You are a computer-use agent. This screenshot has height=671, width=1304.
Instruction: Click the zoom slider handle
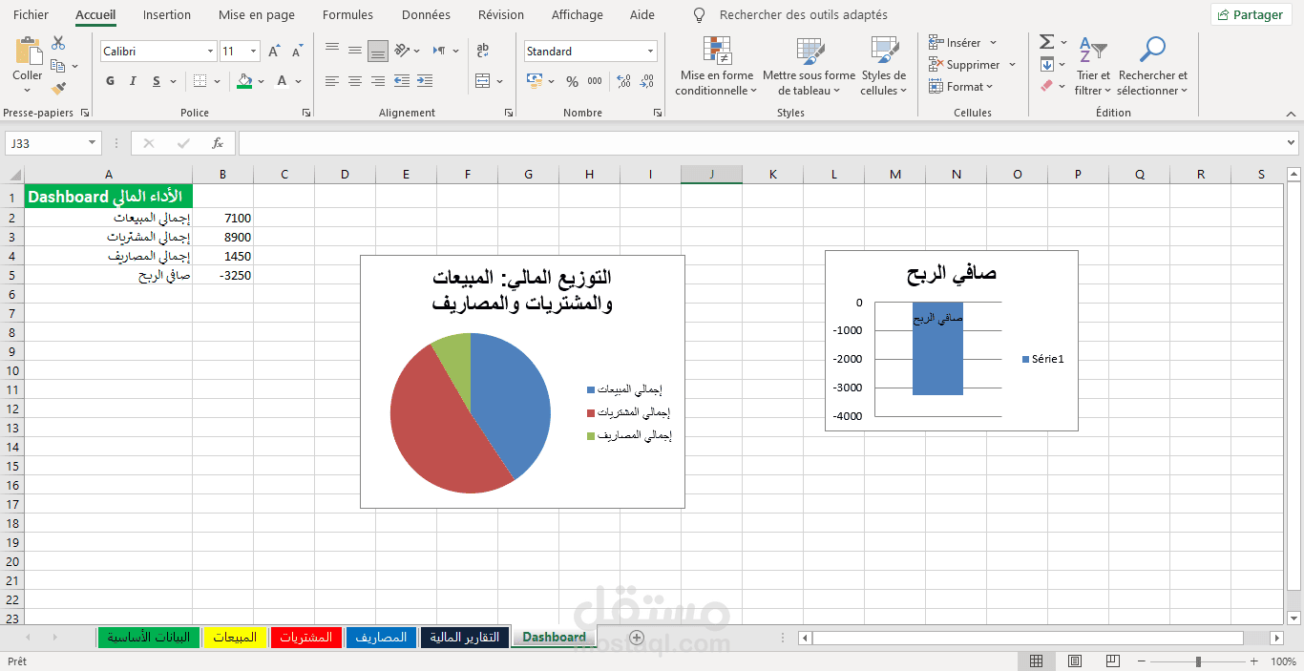click(x=1199, y=661)
